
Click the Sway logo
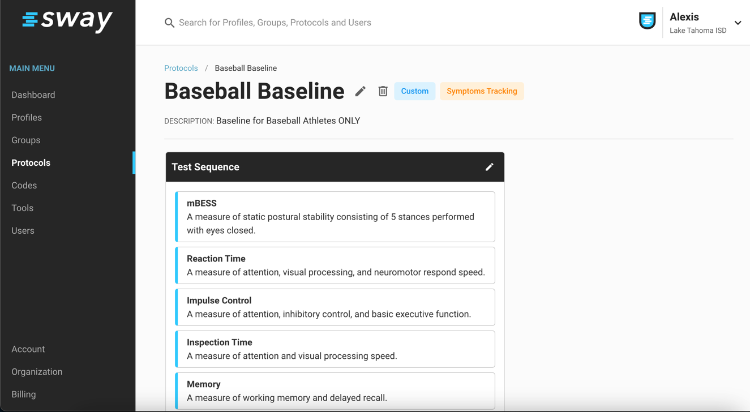click(x=67, y=20)
